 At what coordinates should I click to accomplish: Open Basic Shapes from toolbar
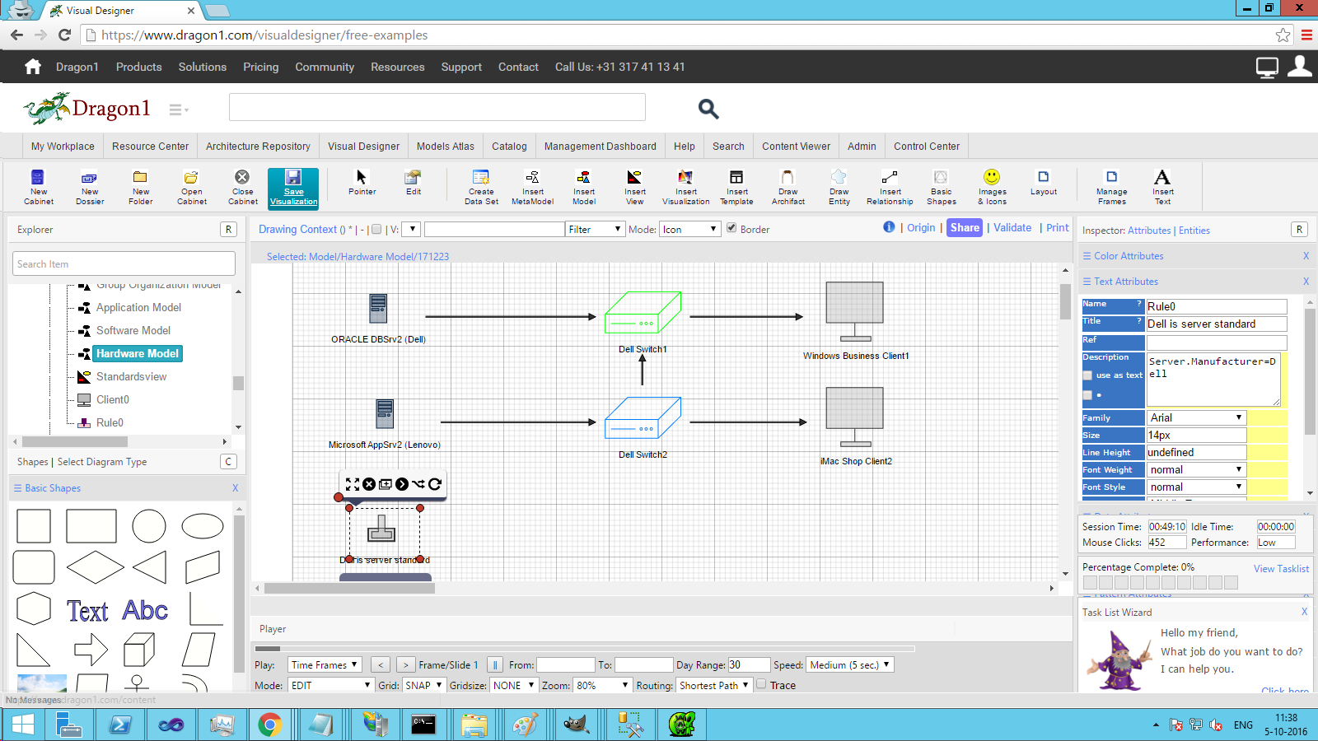click(x=941, y=186)
